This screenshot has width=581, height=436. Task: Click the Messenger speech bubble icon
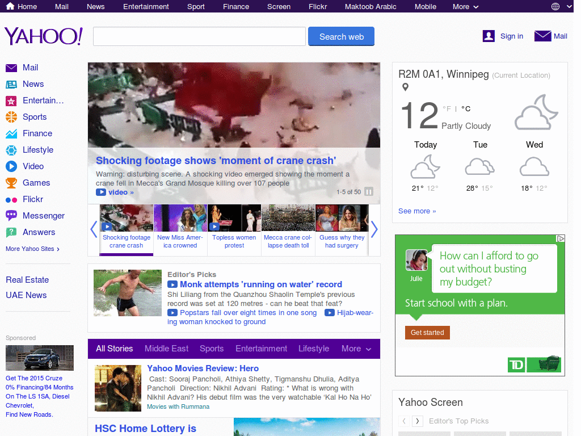click(11, 215)
